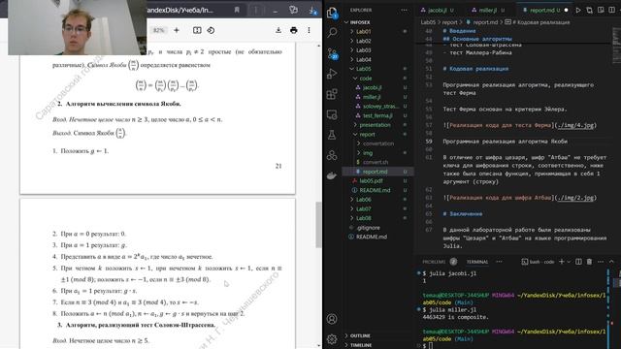Bookmark this page in the browser
The height and width of the screenshot is (349, 621).
[x=237, y=10]
